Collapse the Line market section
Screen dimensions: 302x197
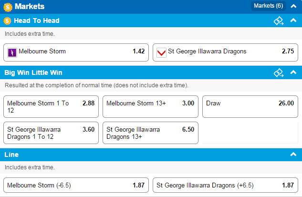pos(293,154)
